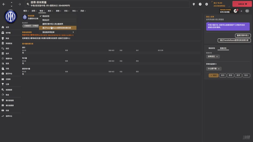
Task: Expand the 讨论 discussion dropdown menu
Action: point(67,11)
